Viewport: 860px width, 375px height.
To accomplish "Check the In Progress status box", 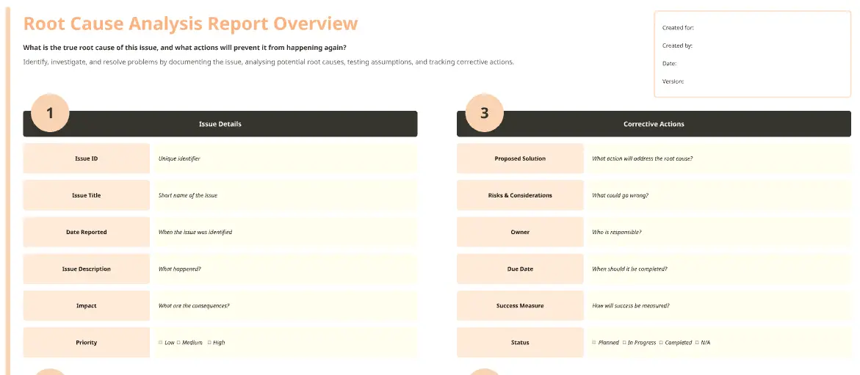I will coord(624,342).
